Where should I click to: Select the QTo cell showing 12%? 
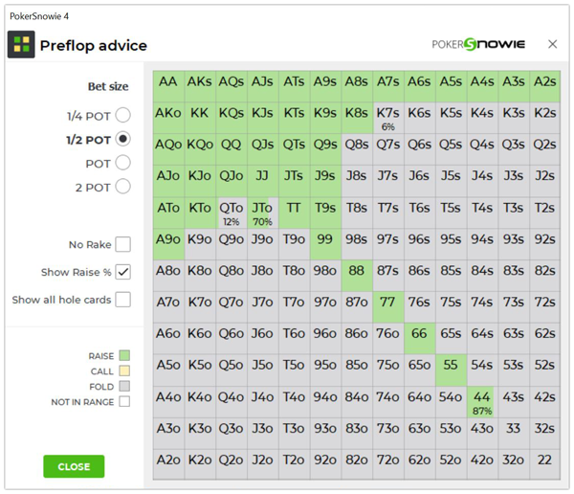pyautogui.click(x=231, y=212)
